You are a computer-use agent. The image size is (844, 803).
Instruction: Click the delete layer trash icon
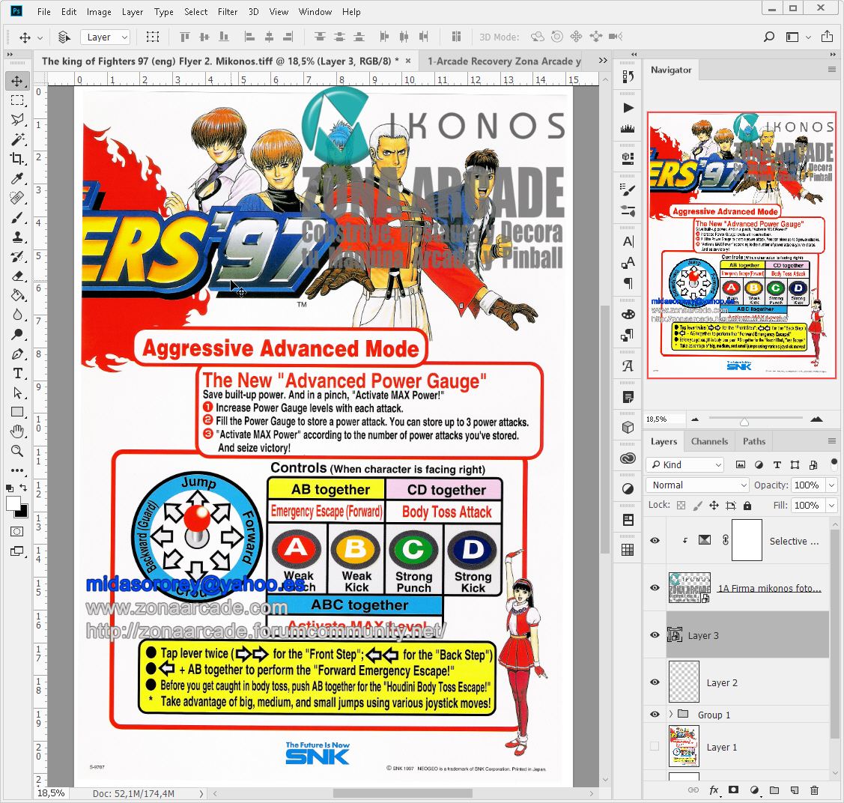pos(814,790)
